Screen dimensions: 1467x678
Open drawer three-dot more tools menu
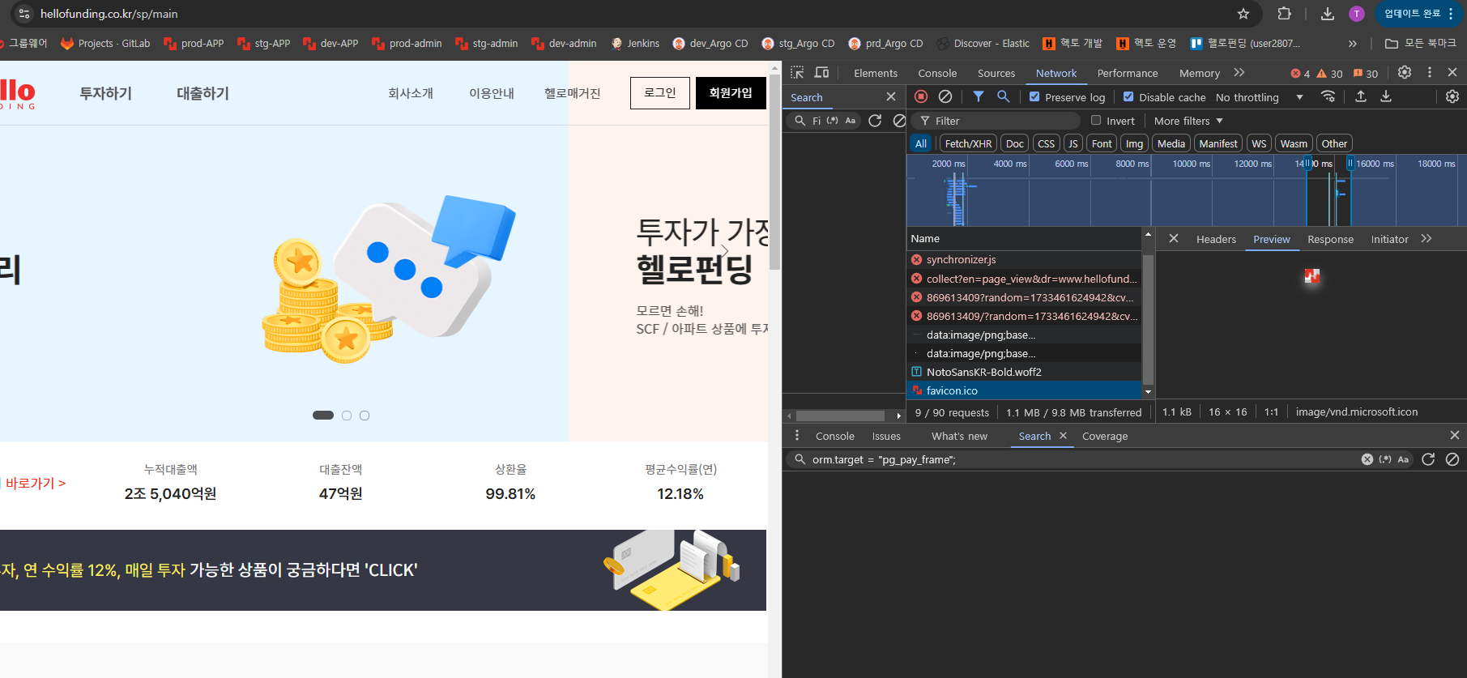click(x=797, y=436)
